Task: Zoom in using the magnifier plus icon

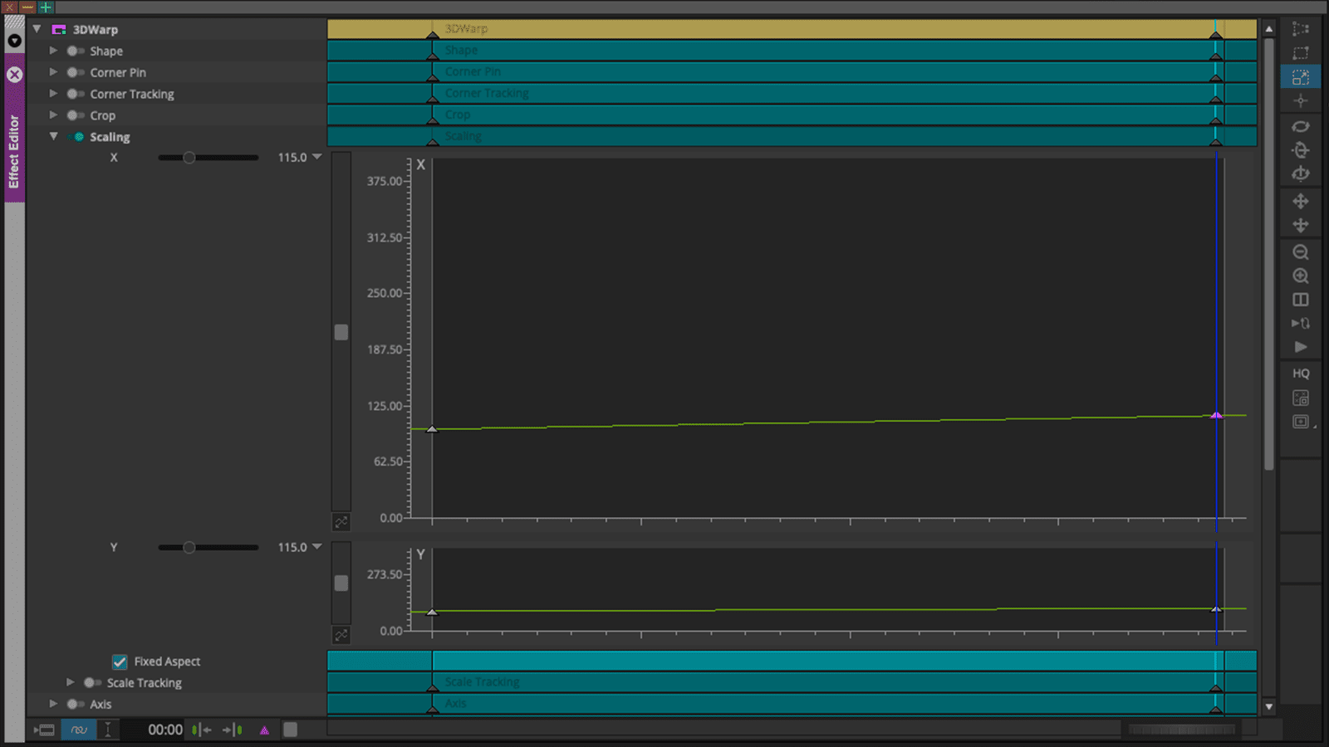Action: tap(1301, 276)
